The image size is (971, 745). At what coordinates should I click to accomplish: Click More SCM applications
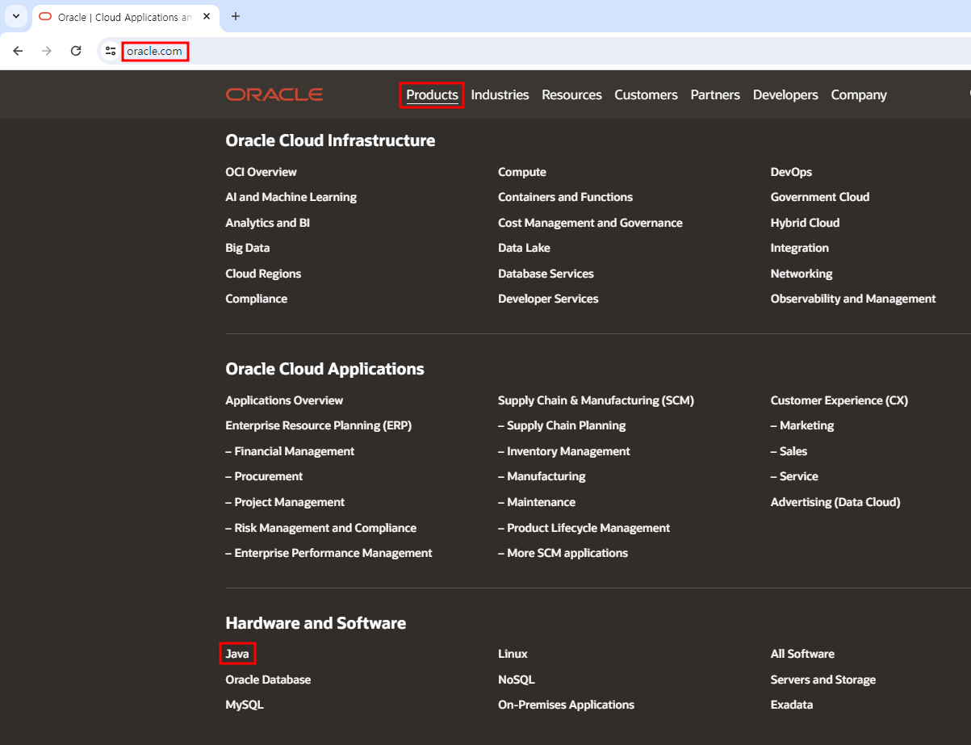tap(563, 553)
